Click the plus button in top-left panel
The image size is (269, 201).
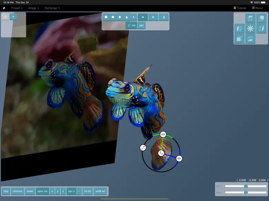13,16
